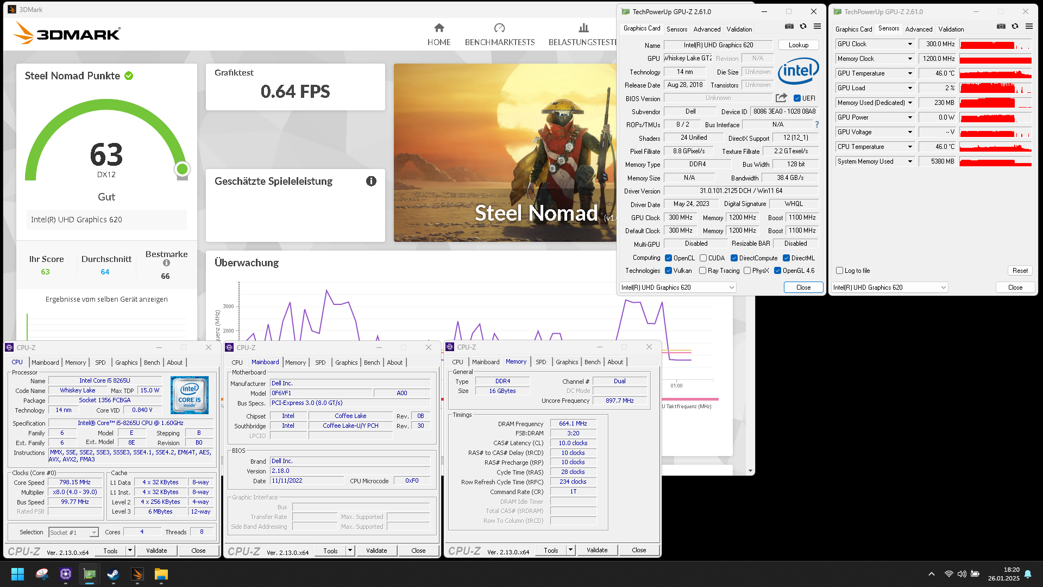Viewport: 1043px width, 587px height.
Task: Open Windows Start menu
Action: 17,574
